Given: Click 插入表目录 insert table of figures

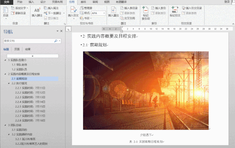Looking at the screenshot, I should coord(129,8).
